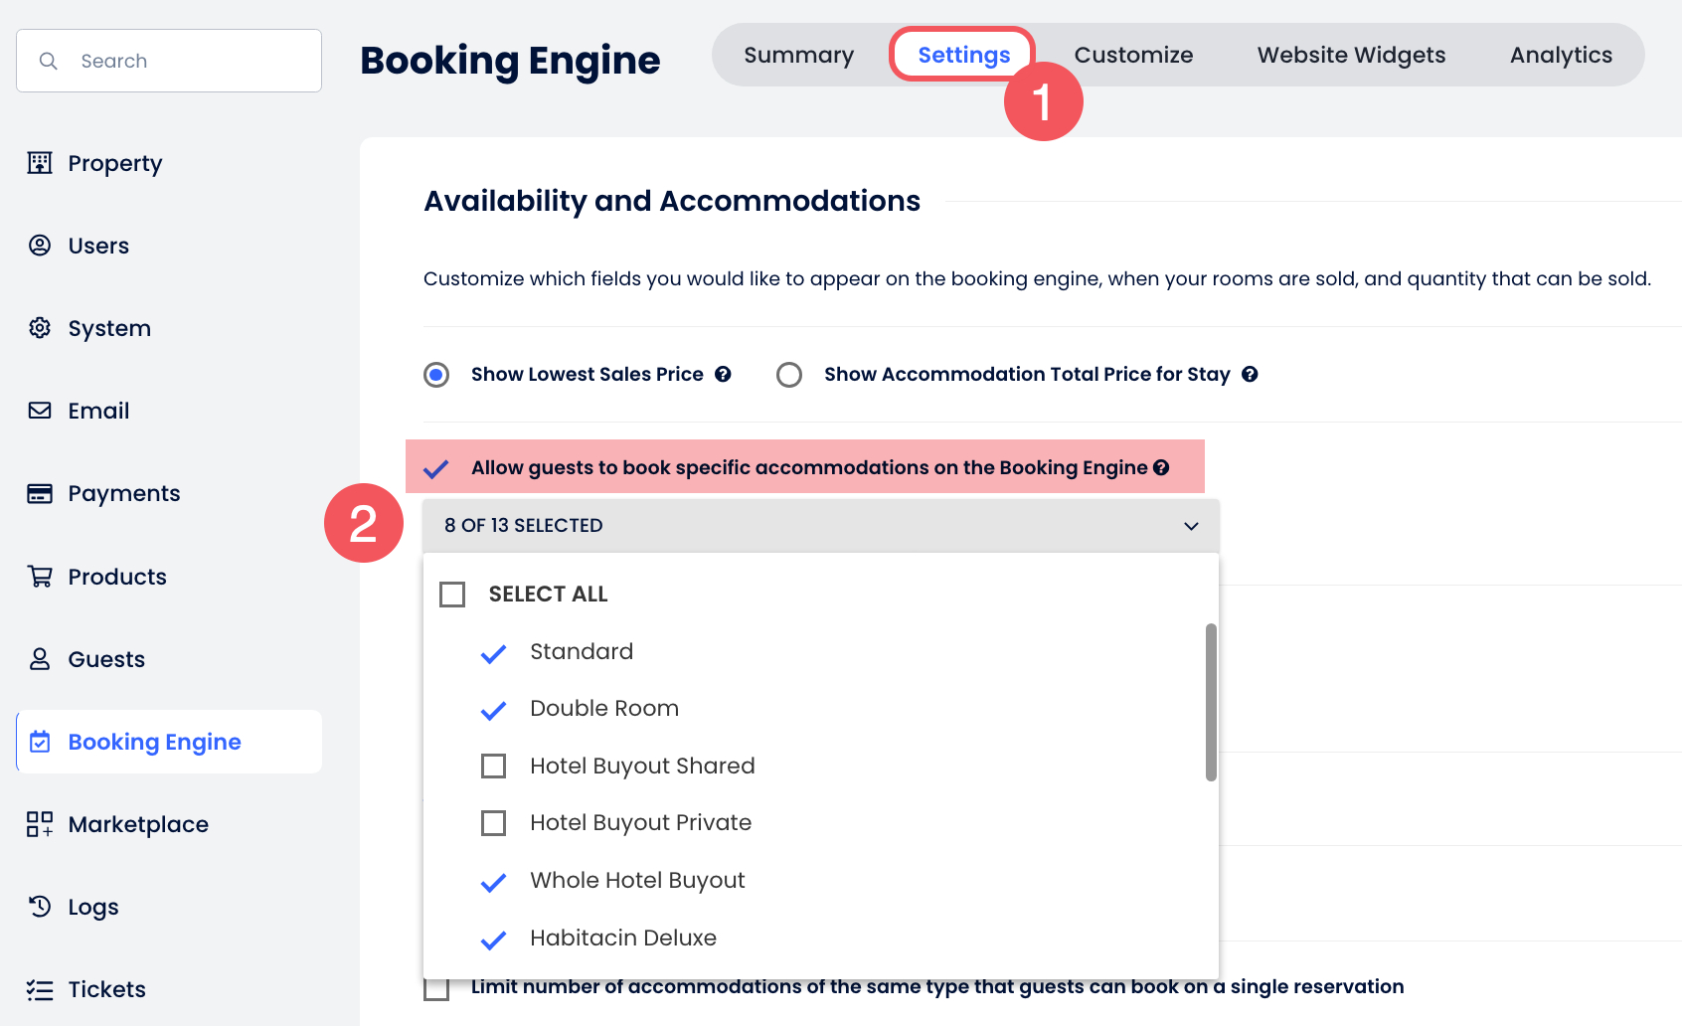Click the Logs history icon
Screen dimensions: 1682x1026
[40, 907]
